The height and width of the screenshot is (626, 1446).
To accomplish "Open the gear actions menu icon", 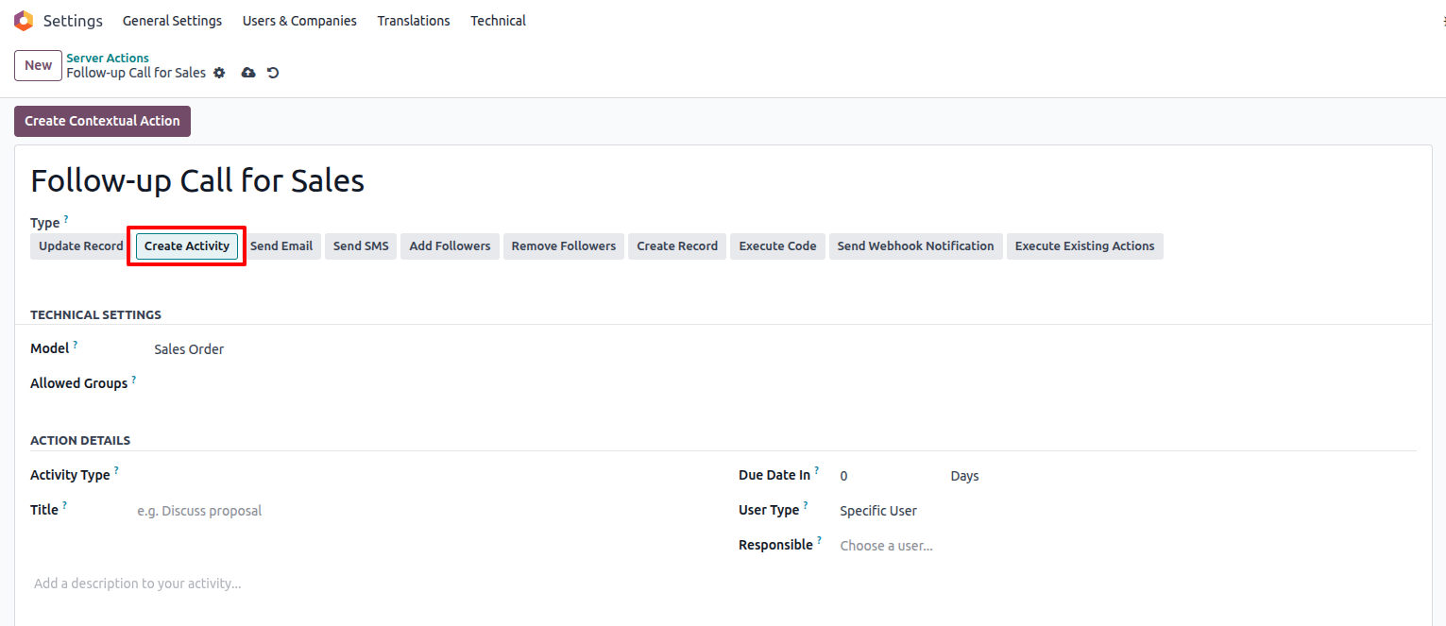I will 219,73.
